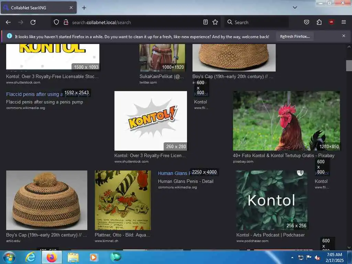Click the podcast badge icon on Kontol thumbnail
The width and height of the screenshot is (352, 264).
point(300,173)
